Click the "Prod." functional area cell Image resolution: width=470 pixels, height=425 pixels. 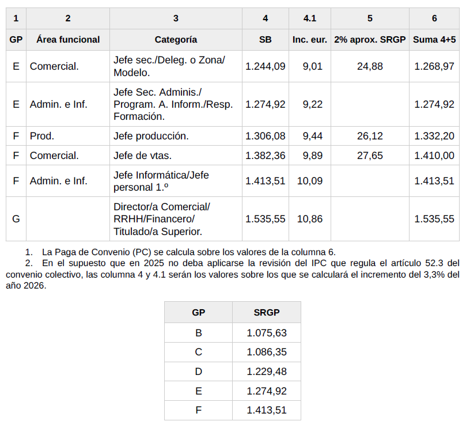pos(42,136)
